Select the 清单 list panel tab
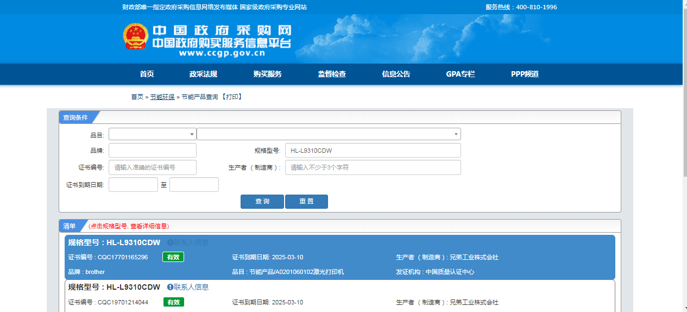Screen dimensions: 687x312 [x=71, y=226]
